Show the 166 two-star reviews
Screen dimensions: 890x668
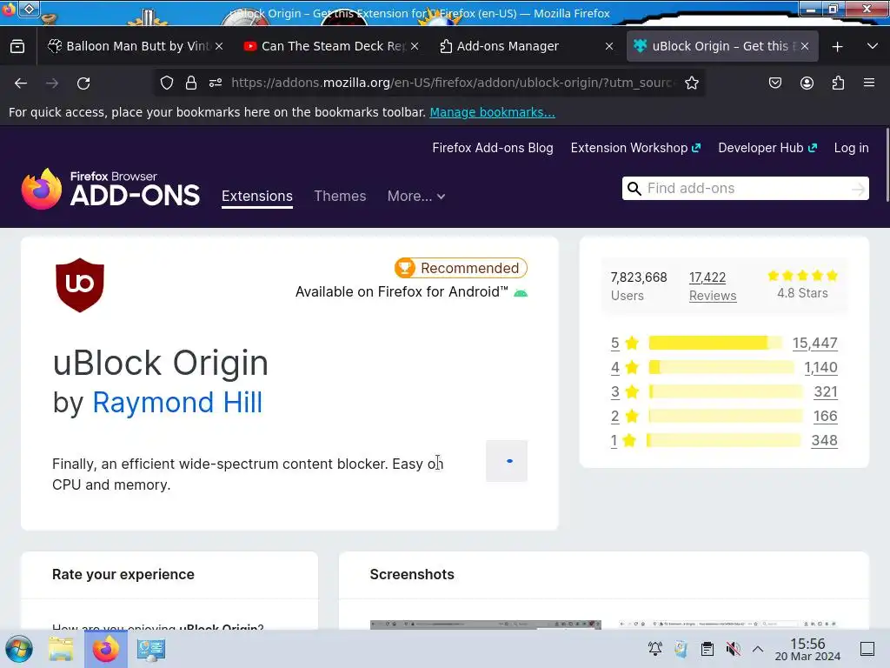(x=826, y=417)
